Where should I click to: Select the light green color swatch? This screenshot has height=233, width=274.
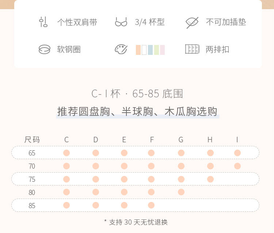[156, 50]
